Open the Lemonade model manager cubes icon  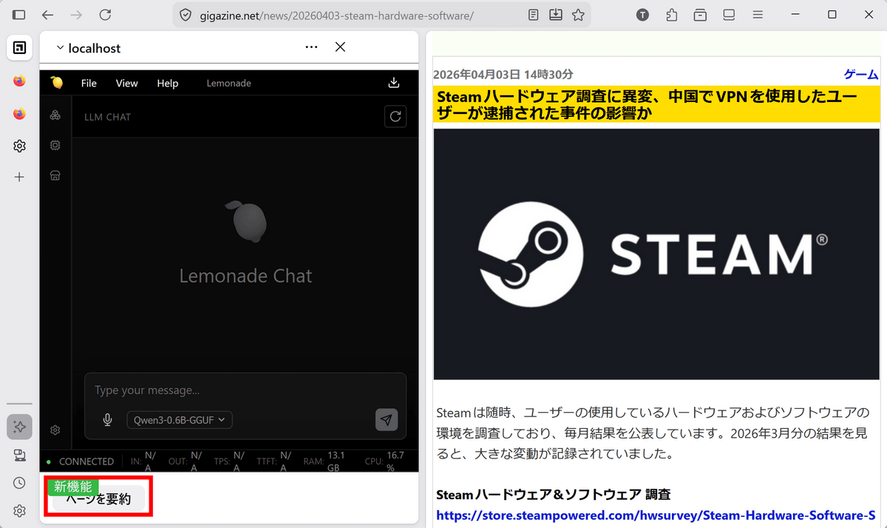click(x=55, y=115)
